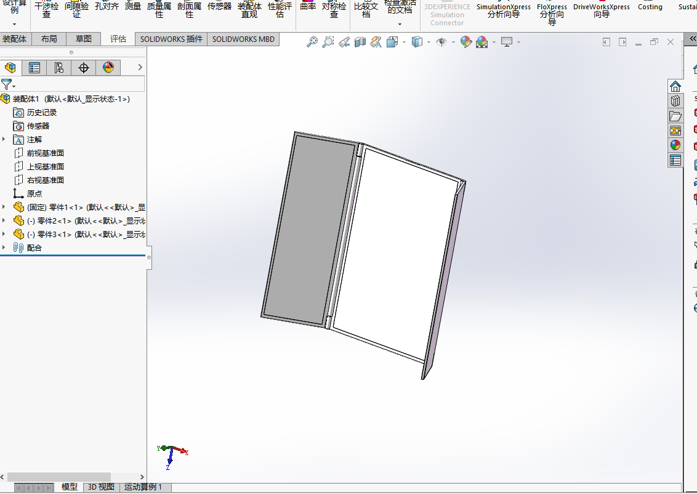The width and height of the screenshot is (697, 494).
Task: Click Display Style cube icon
Action: [x=417, y=42]
